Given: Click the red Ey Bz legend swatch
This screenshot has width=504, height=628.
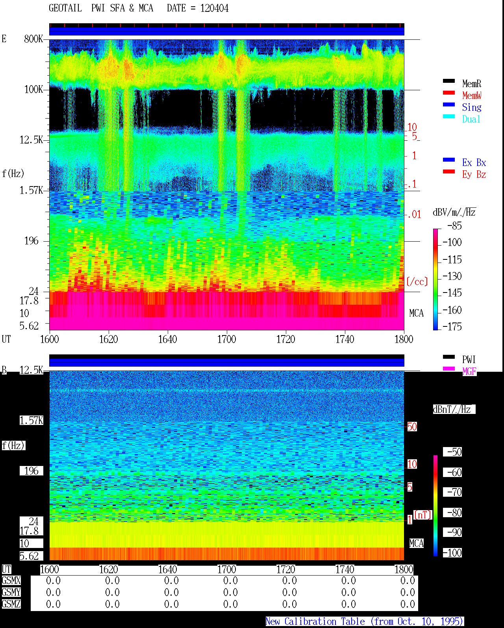Looking at the screenshot, I should tap(449, 172).
